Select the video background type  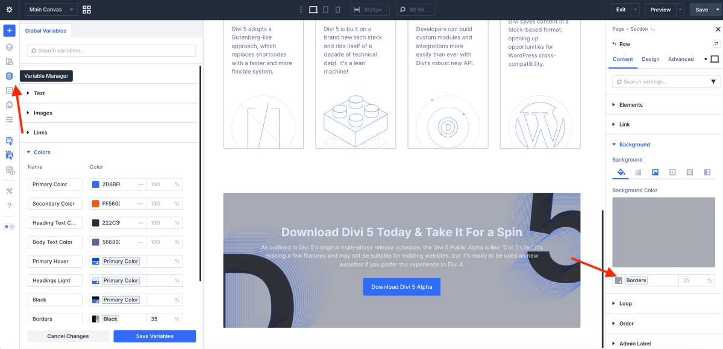tap(672, 172)
